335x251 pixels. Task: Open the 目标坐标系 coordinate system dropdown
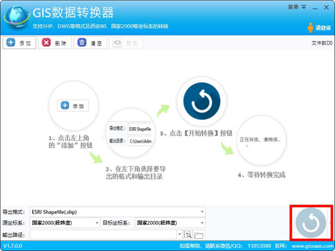tap(202, 223)
